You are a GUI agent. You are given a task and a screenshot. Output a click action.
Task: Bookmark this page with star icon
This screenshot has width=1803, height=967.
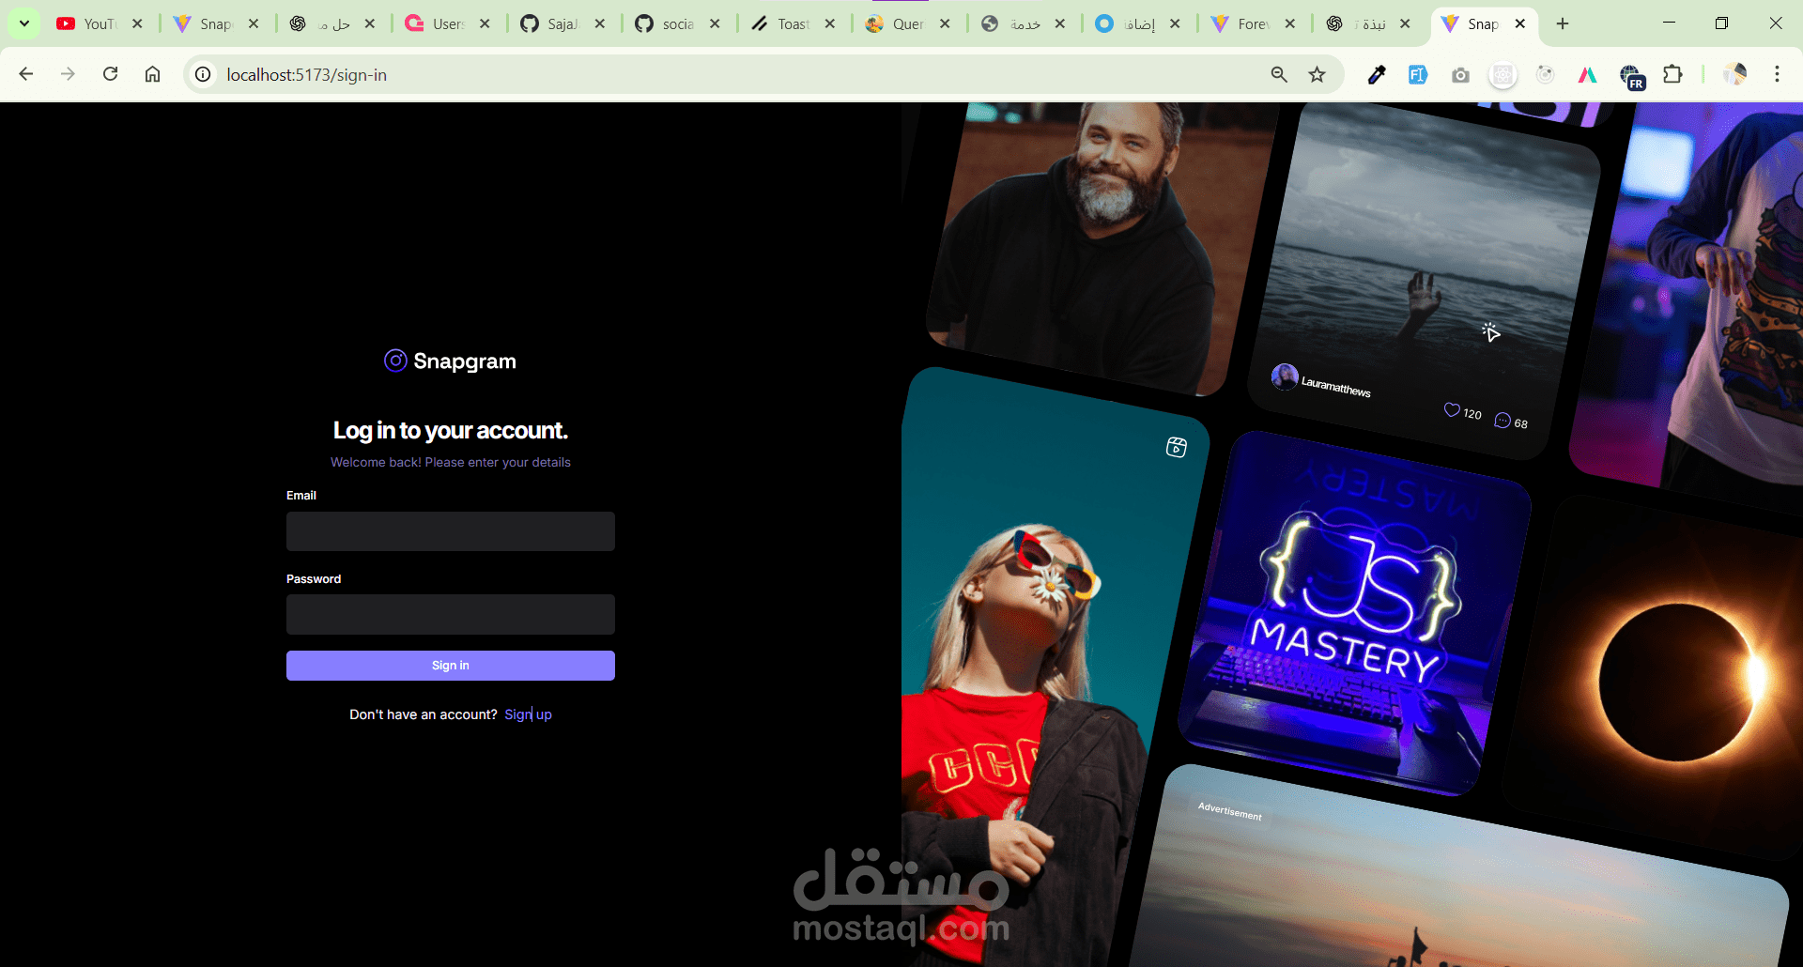click(x=1318, y=74)
